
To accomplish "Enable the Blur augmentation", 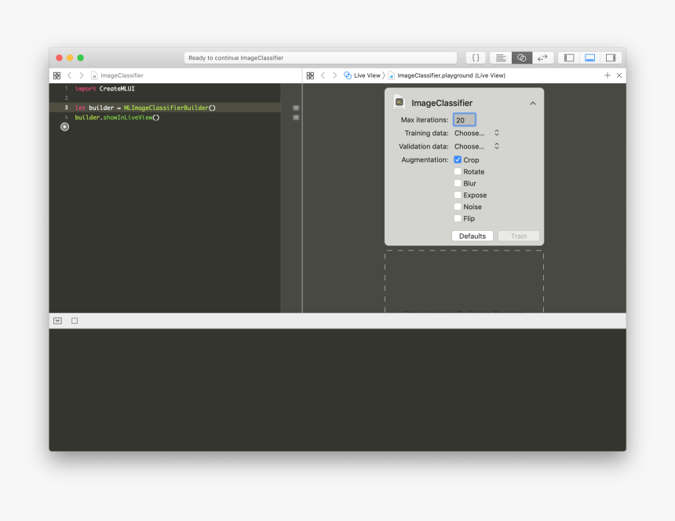I will point(458,183).
